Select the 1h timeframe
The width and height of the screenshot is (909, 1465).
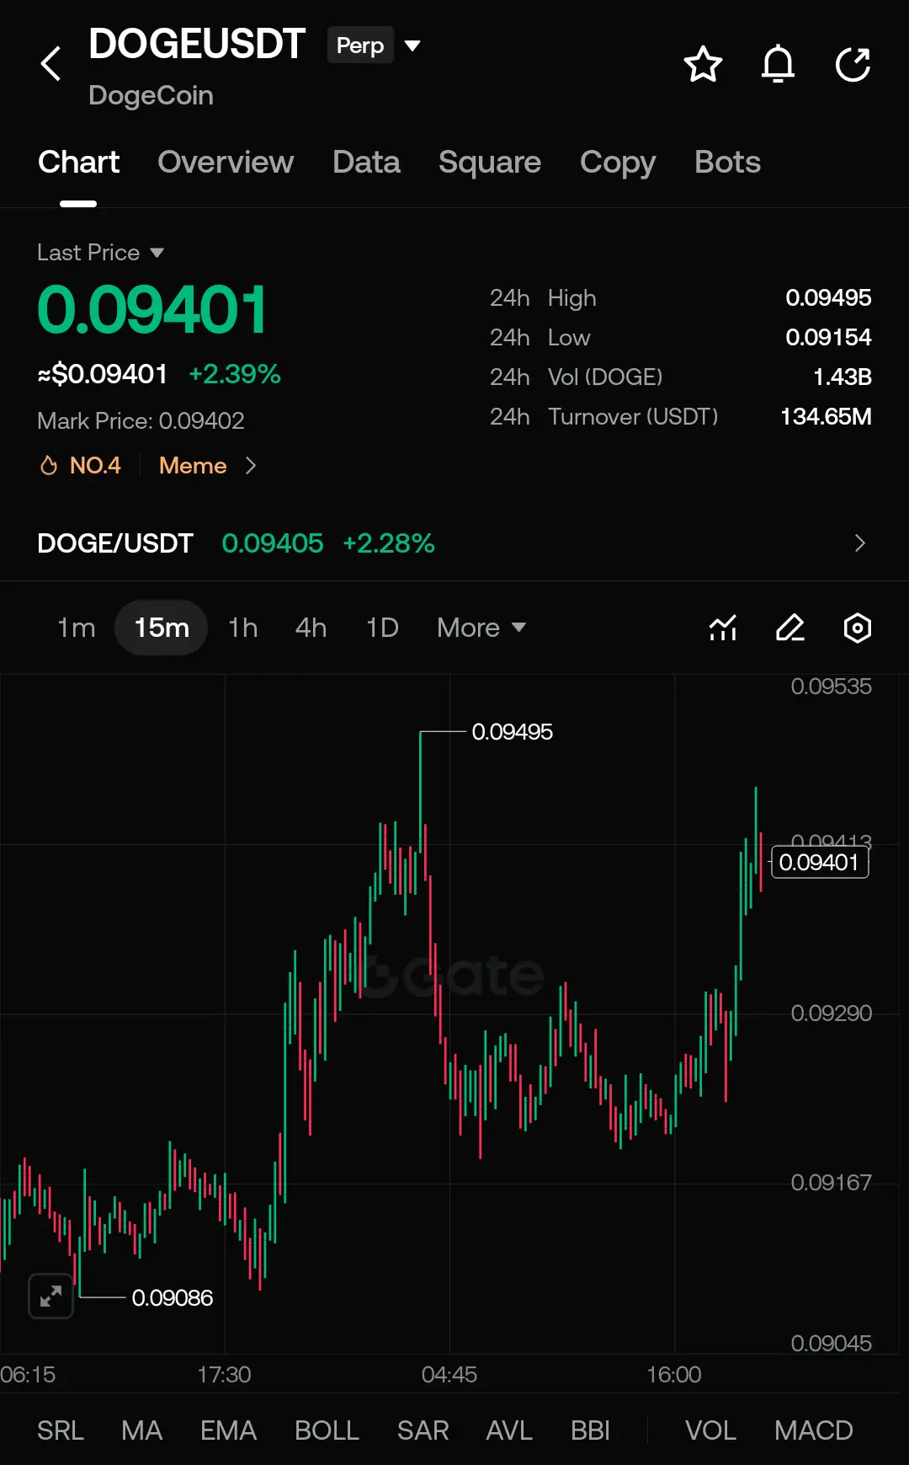243,628
